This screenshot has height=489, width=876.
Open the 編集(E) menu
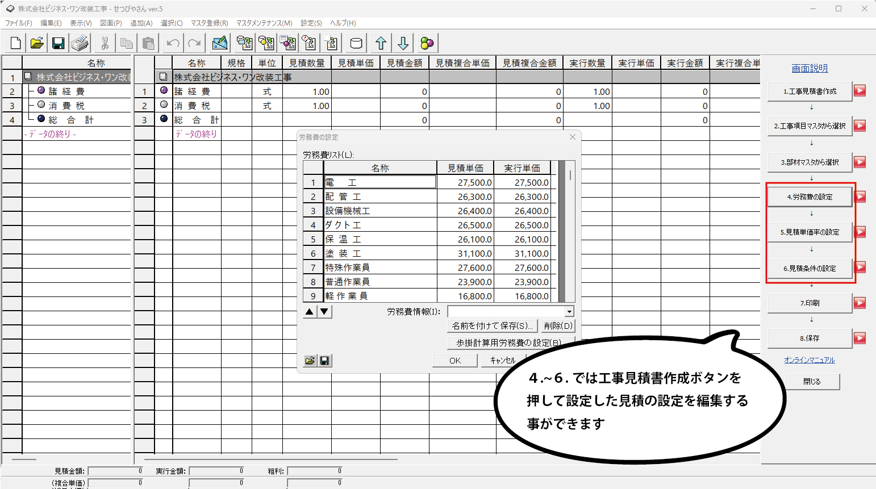[51, 23]
